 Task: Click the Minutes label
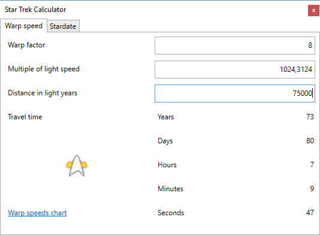point(170,189)
